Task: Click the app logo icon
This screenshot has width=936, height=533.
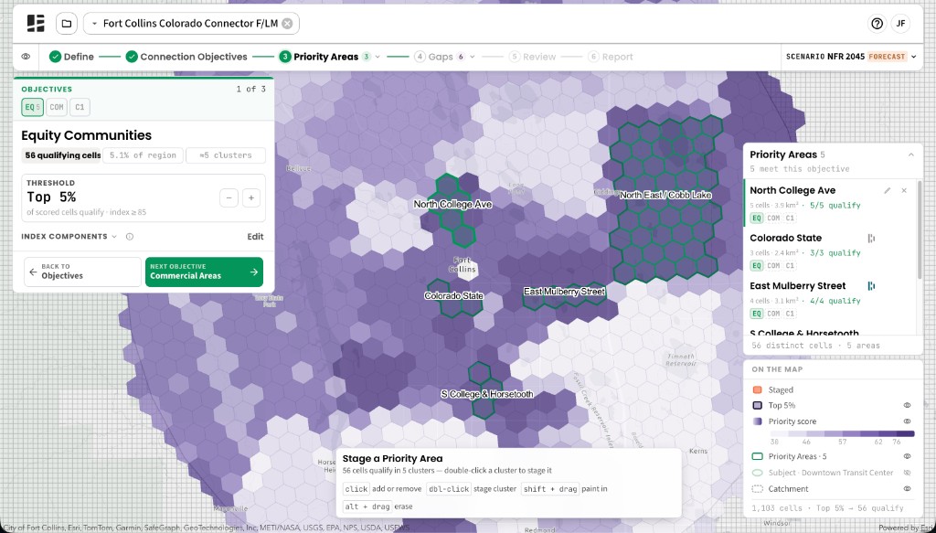Action: [x=36, y=23]
